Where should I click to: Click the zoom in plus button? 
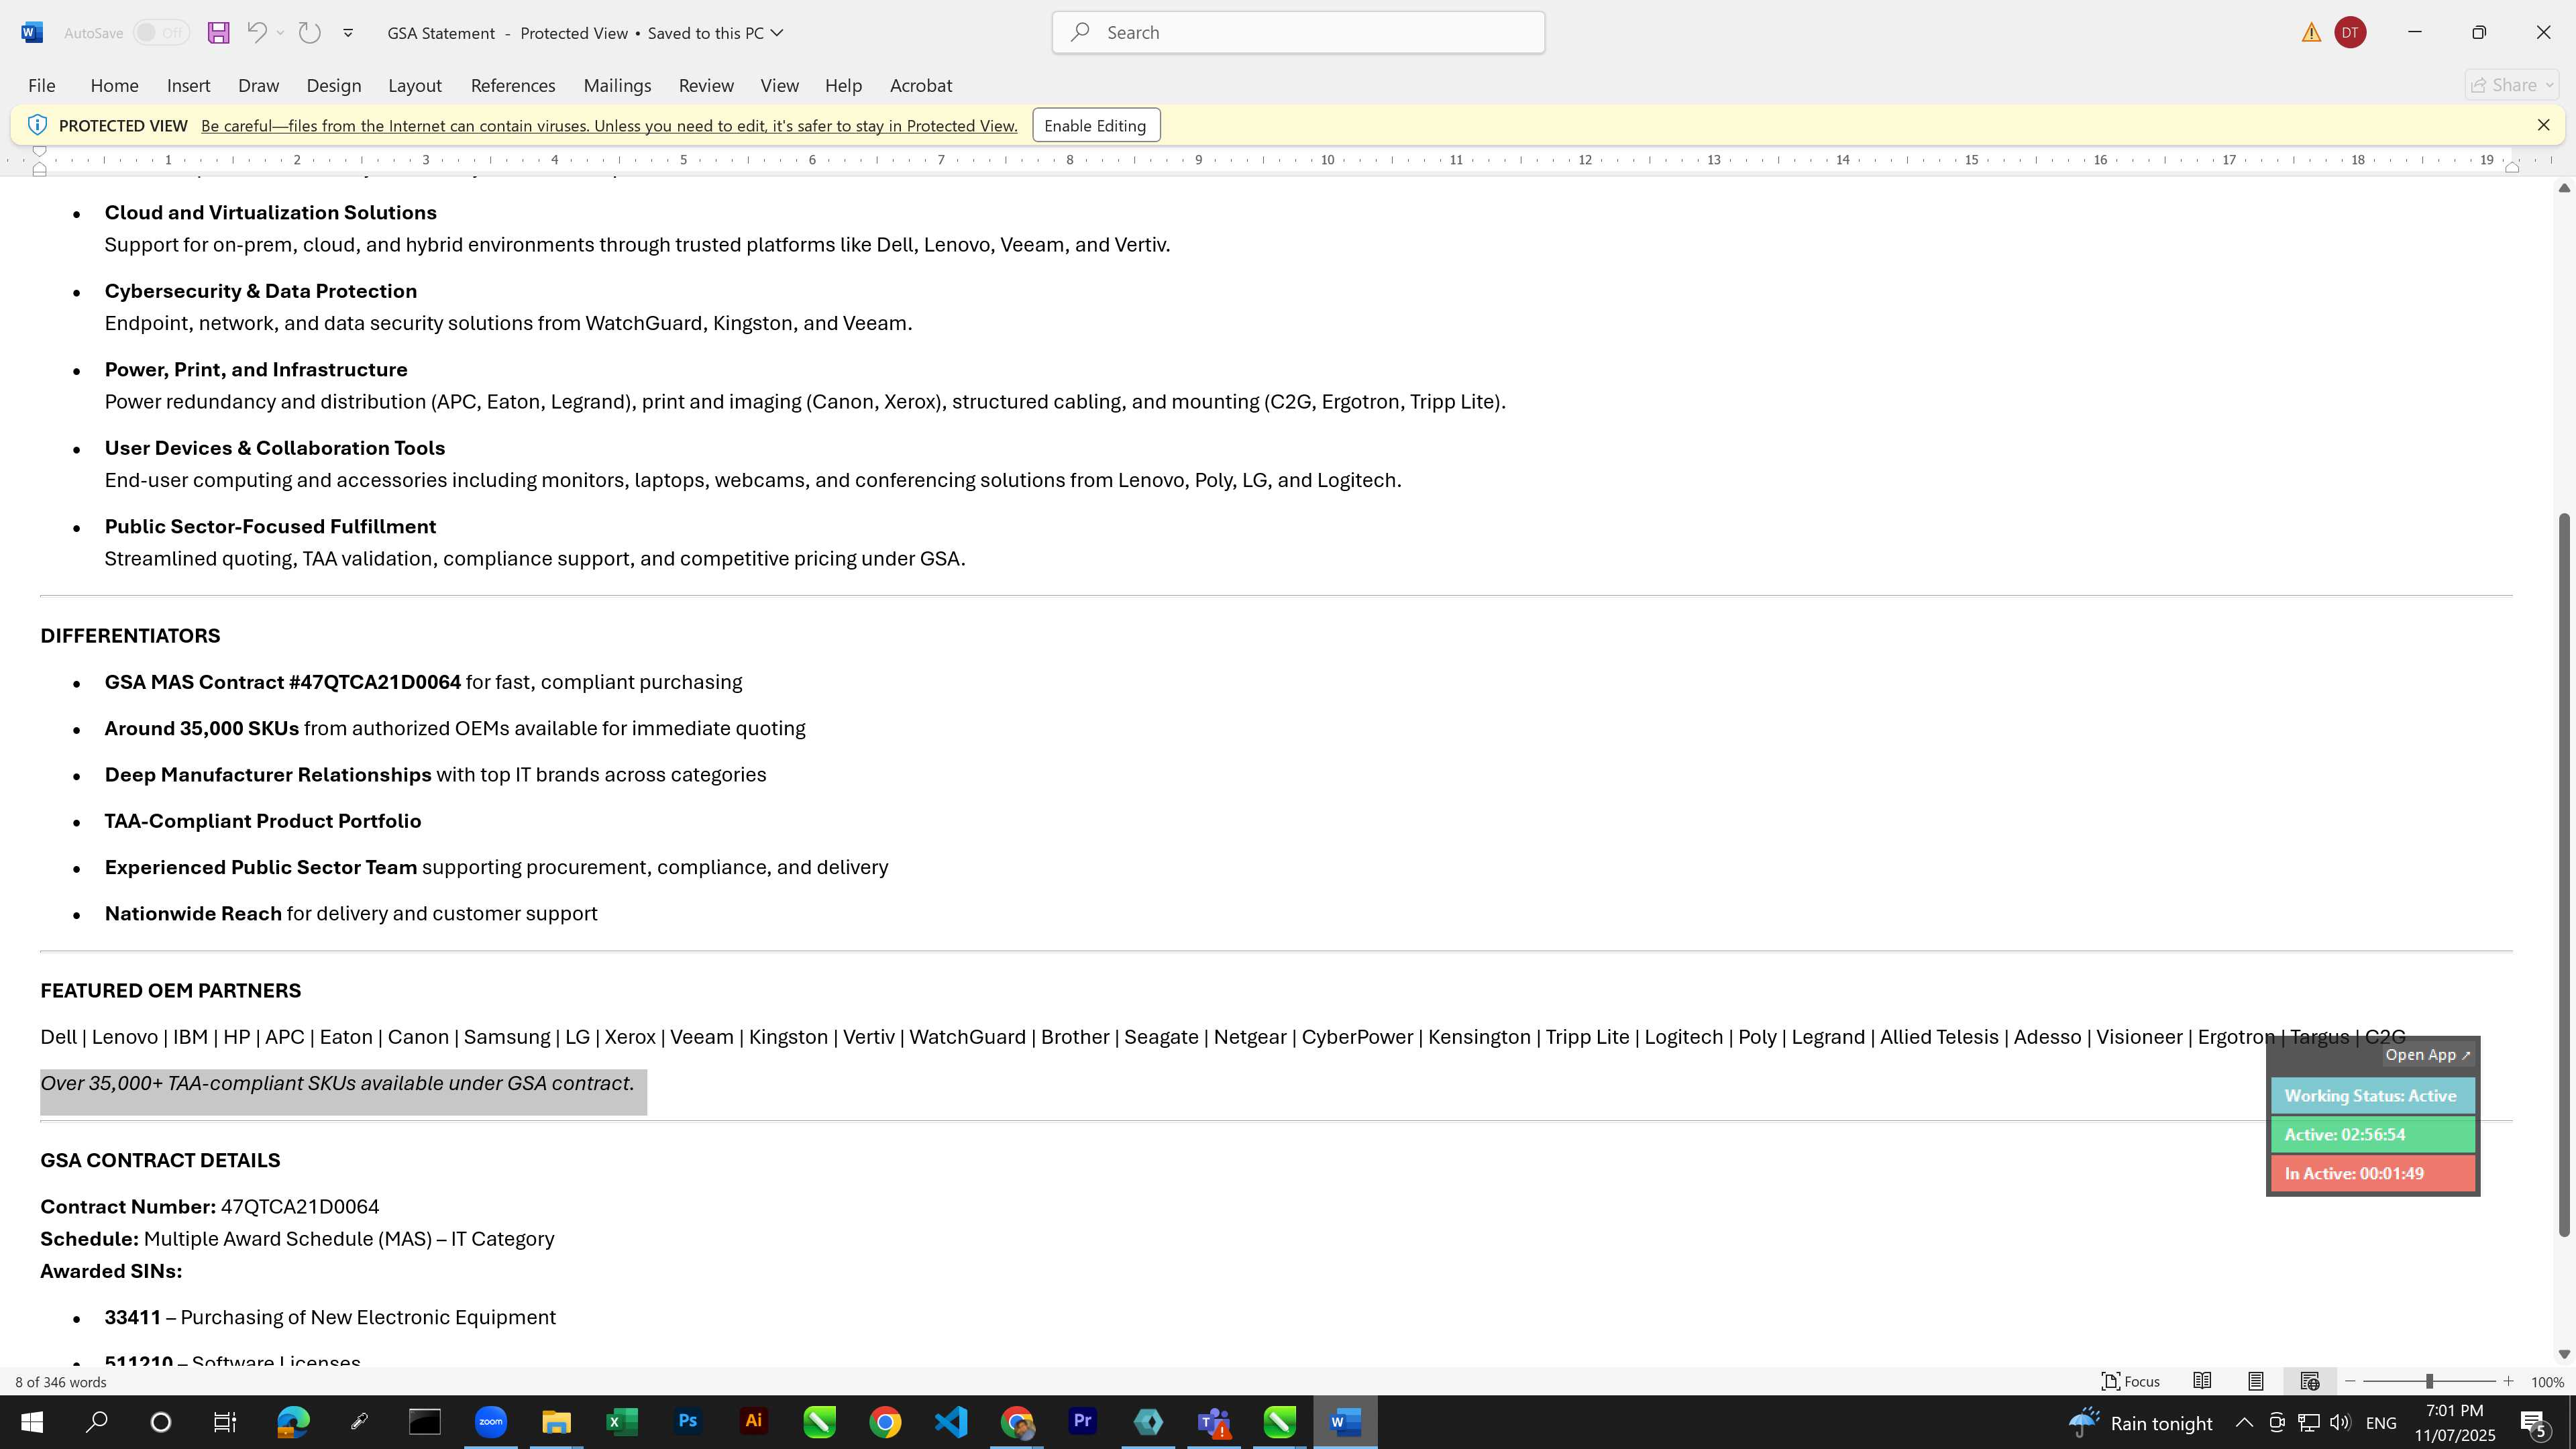coord(2508,1382)
